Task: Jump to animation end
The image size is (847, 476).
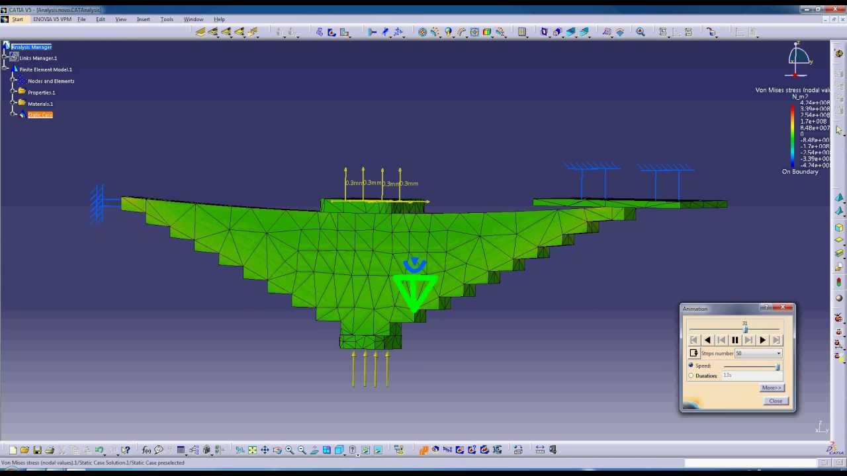Action: pos(776,340)
